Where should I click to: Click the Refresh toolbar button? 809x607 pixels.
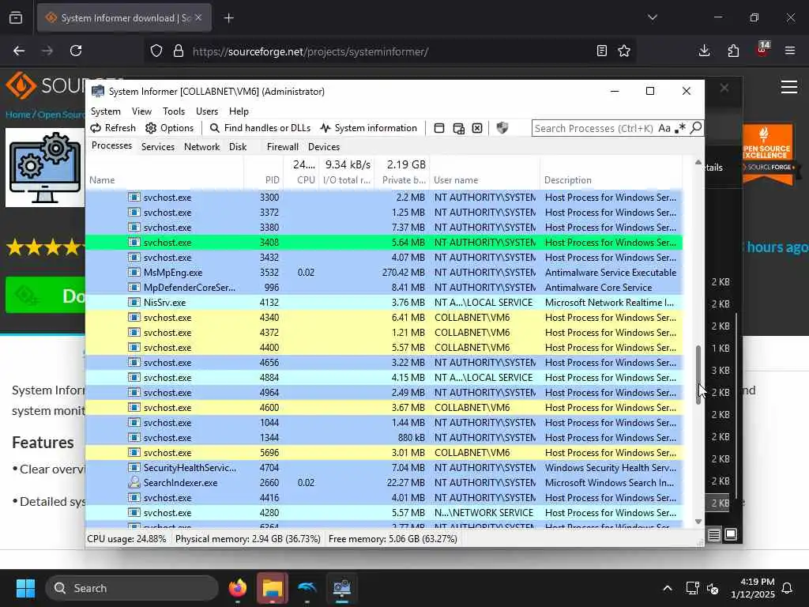click(113, 128)
